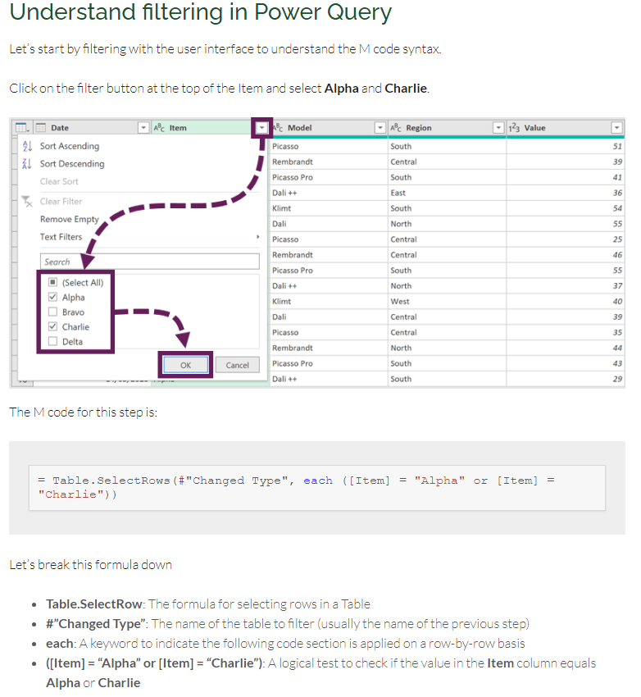641x697 pixels.
Task: Check the Delta checkbox
Action: (x=52, y=341)
